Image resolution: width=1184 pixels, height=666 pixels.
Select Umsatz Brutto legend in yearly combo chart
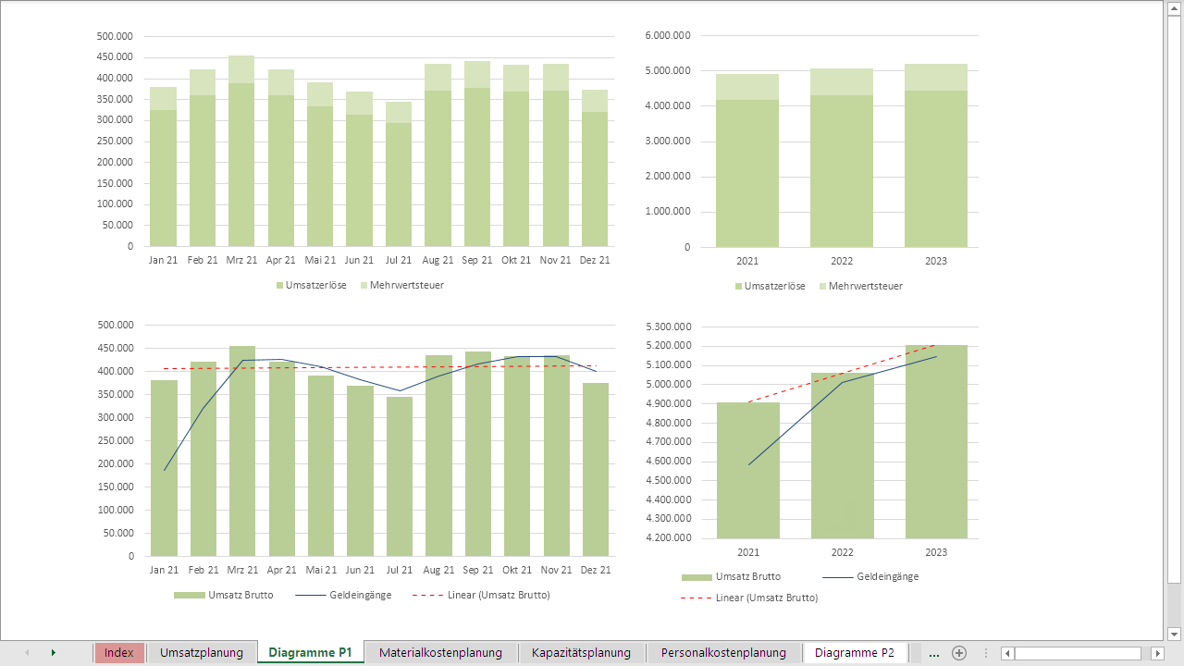click(731, 576)
